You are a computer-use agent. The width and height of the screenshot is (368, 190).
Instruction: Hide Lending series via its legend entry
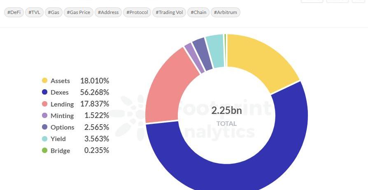(x=62, y=104)
